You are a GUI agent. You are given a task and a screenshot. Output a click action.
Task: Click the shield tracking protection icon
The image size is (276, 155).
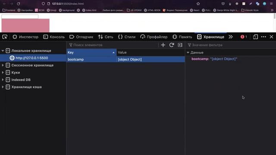coord(43,4)
